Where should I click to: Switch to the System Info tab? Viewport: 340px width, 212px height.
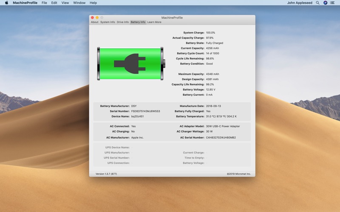(x=108, y=22)
